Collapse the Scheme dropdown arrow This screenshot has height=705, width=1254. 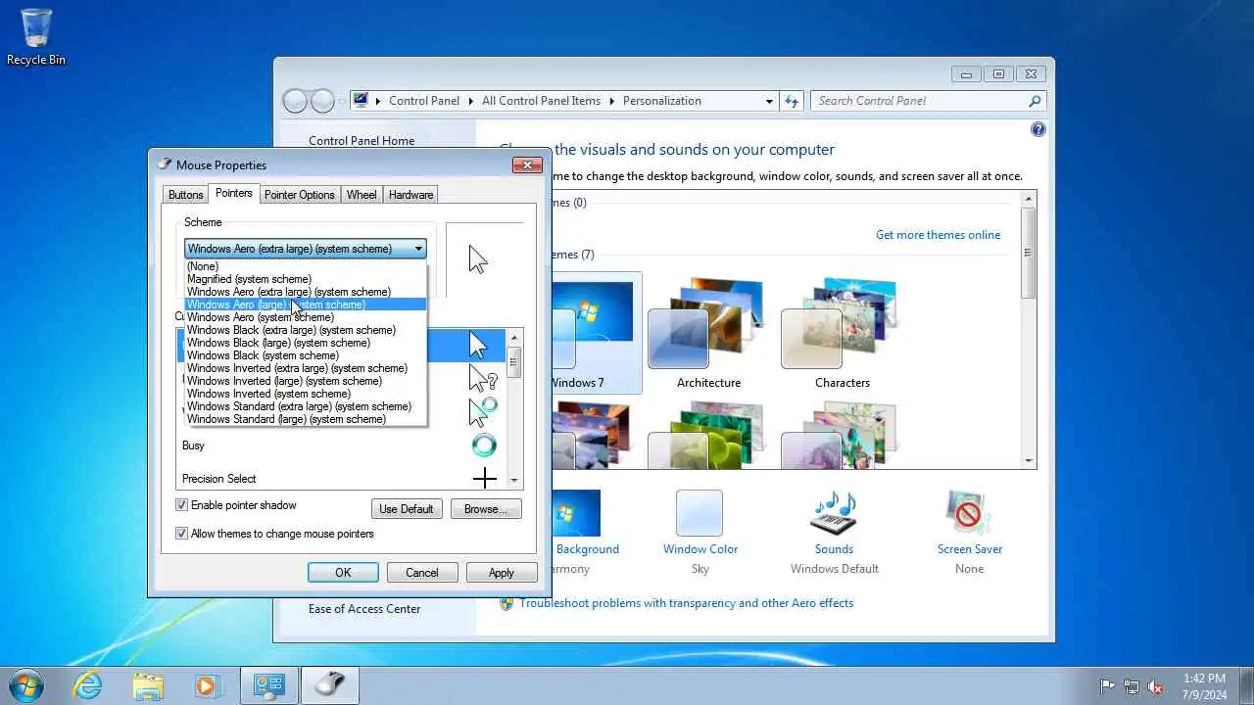pyautogui.click(x=418, y=249)
